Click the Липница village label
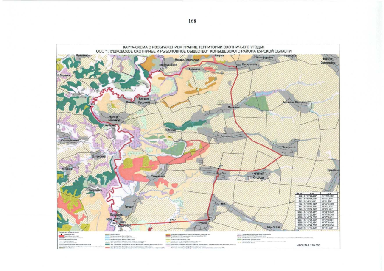The width and height of the screenshot is (384, 271). pyautogui.click(x=171, y=126)
